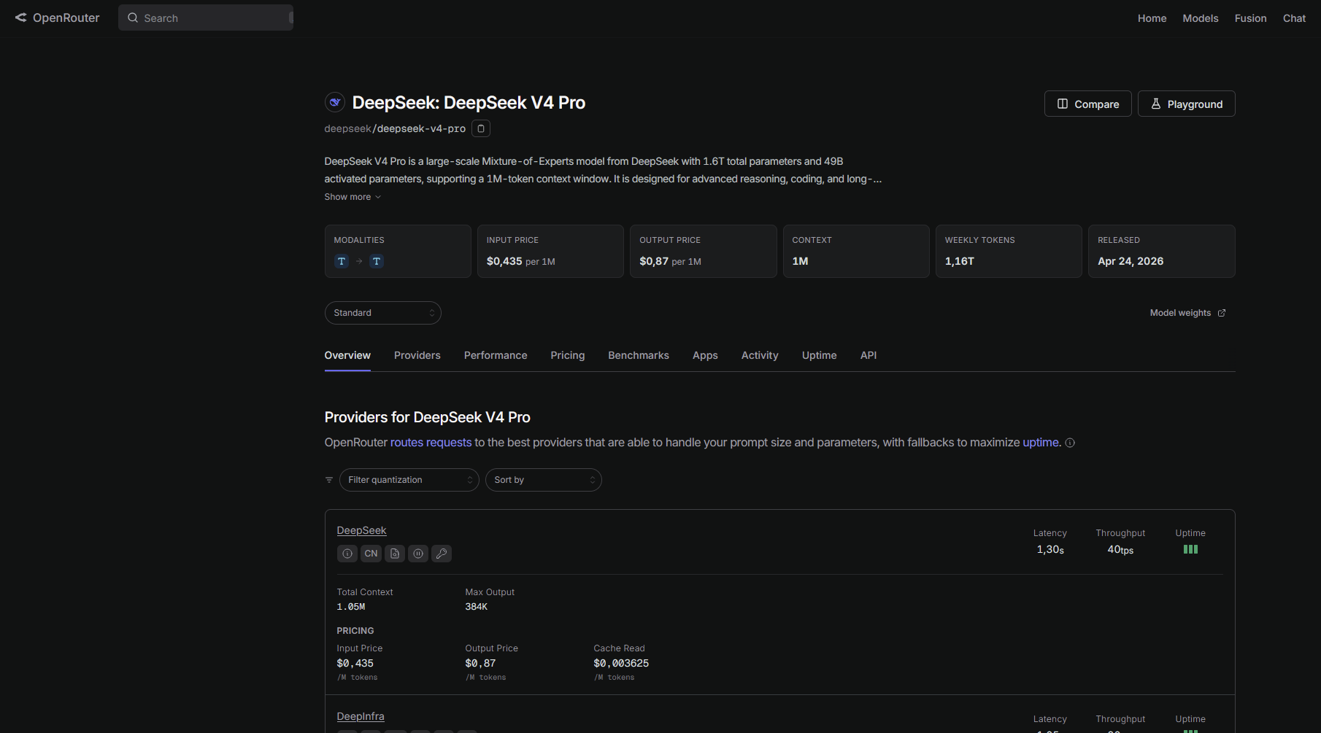
Task: Click DeepSeek pause circle icon
Action: (418, 554)
